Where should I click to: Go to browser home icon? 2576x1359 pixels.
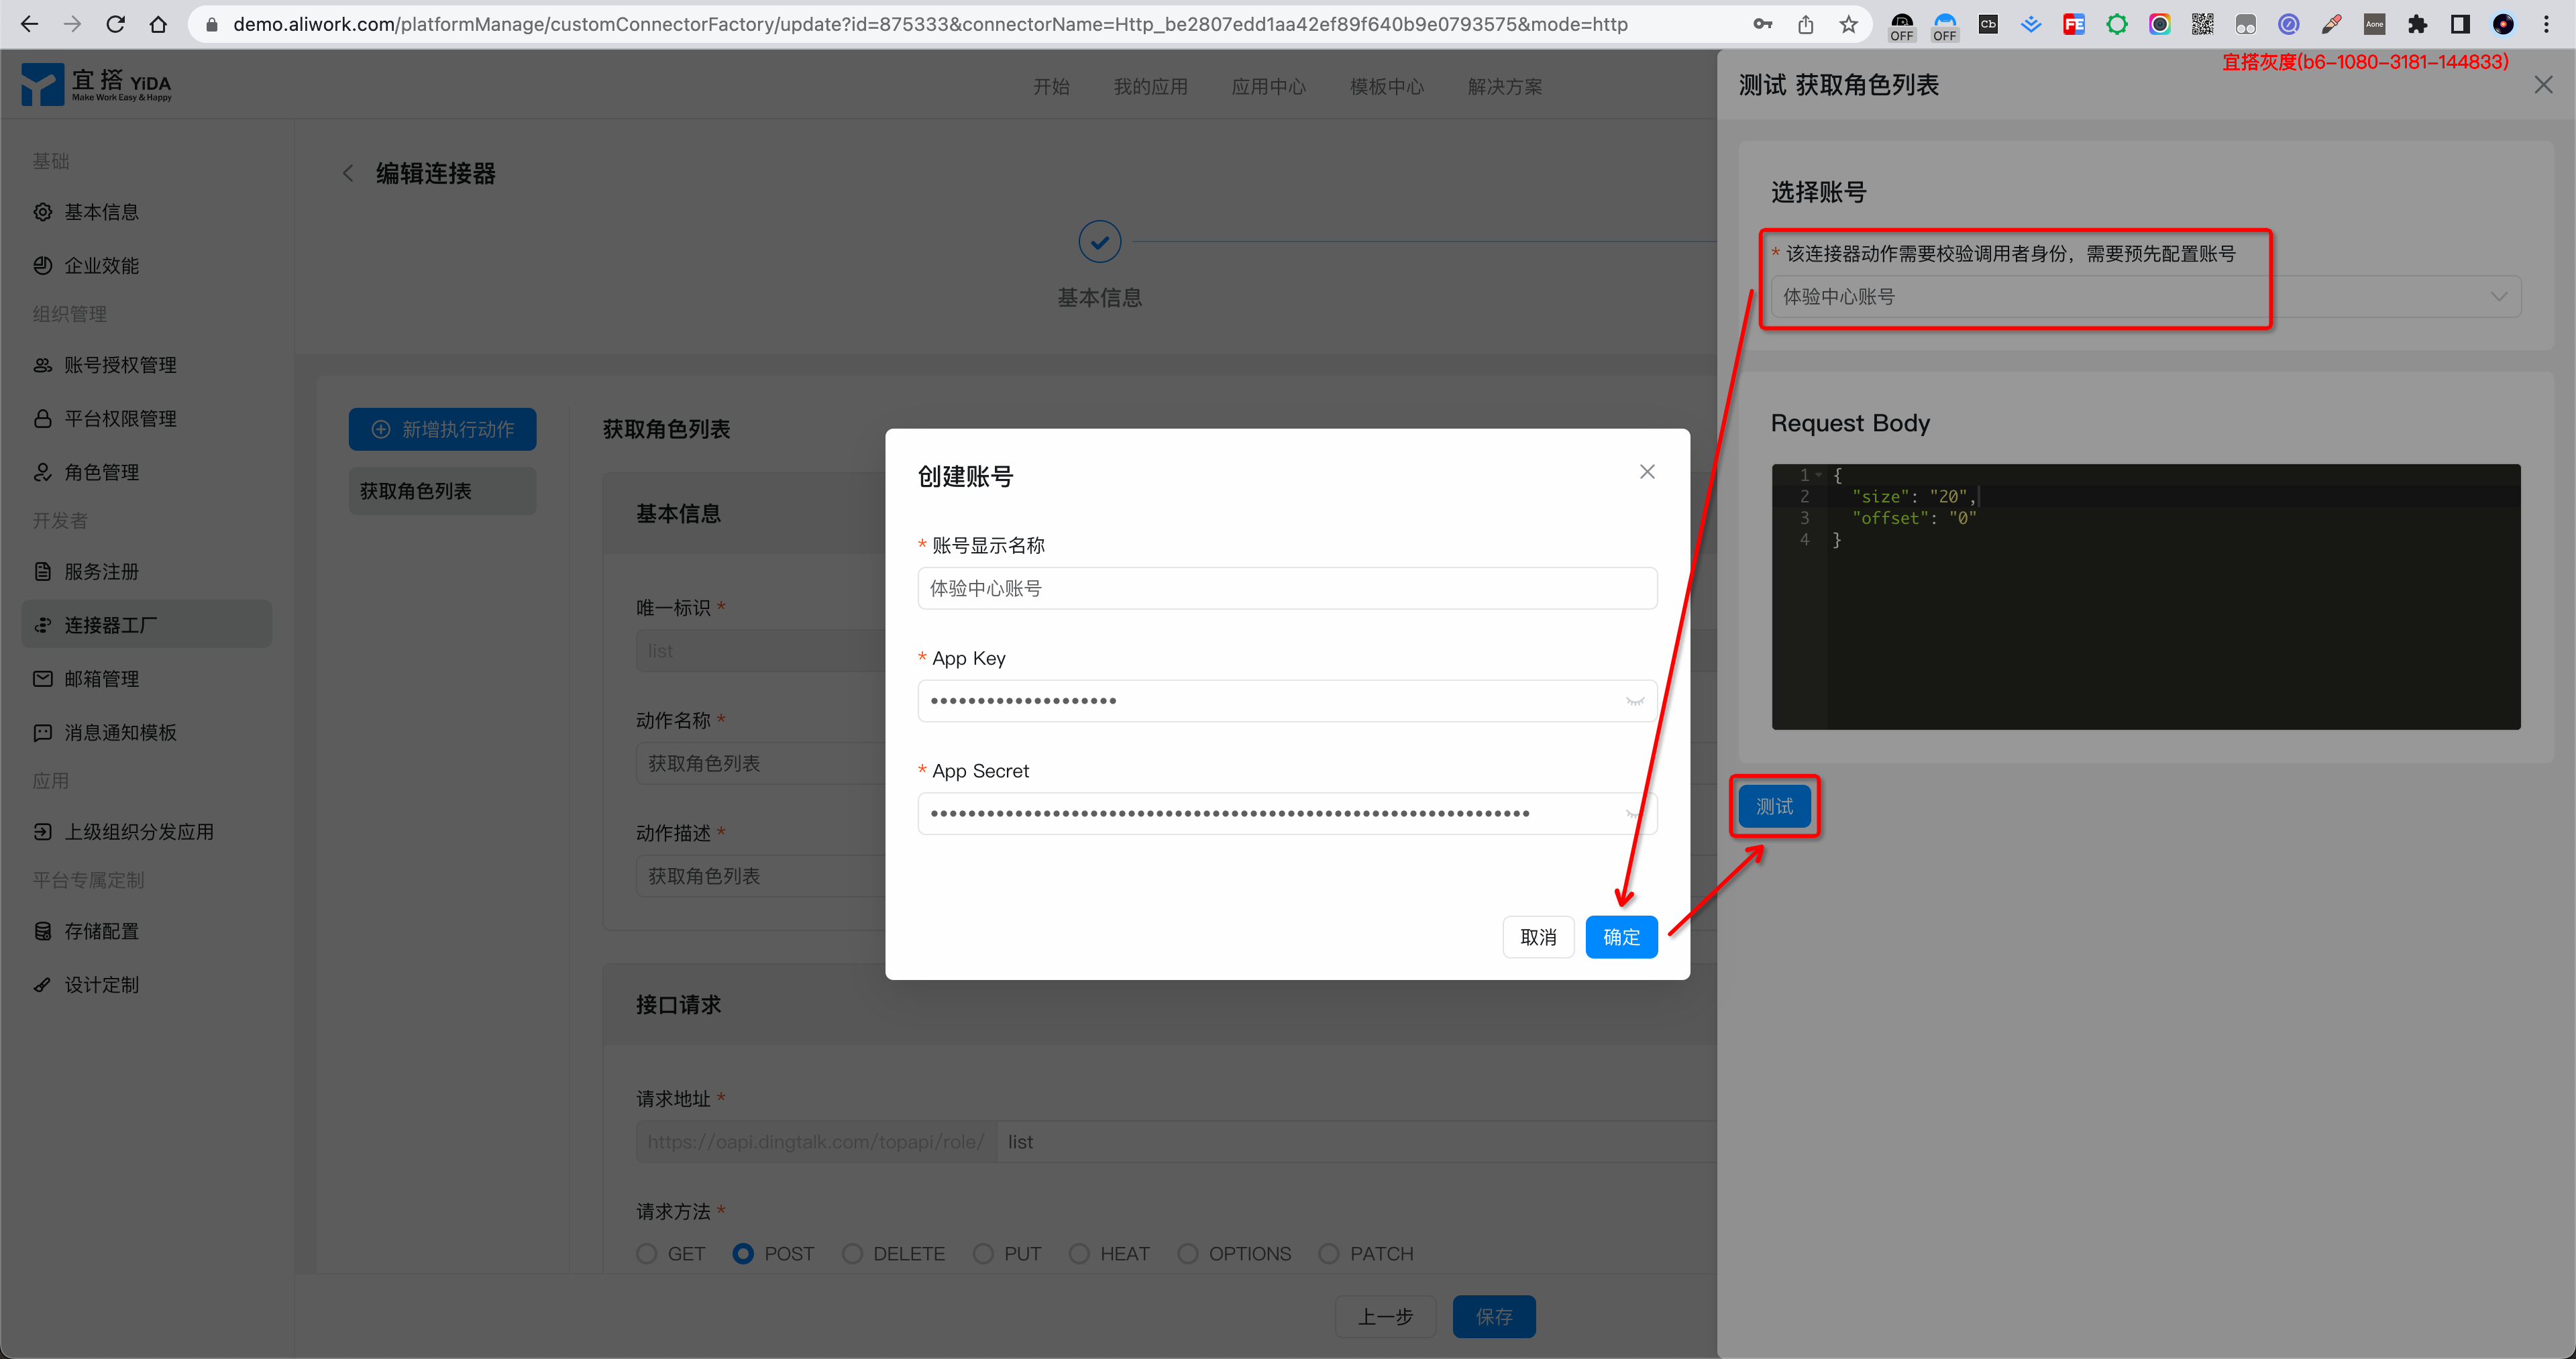158,24
